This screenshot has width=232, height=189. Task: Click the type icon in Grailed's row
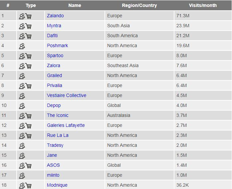click(x=22, y=76)
